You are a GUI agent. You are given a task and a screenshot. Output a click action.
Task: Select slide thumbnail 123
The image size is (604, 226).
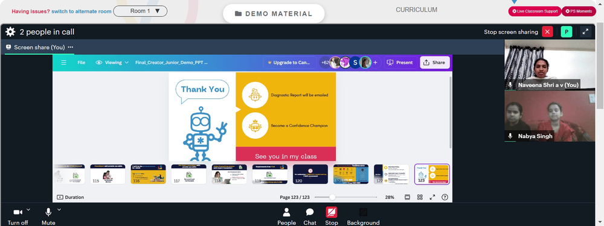pyautogui.click(x=432, y=174)
